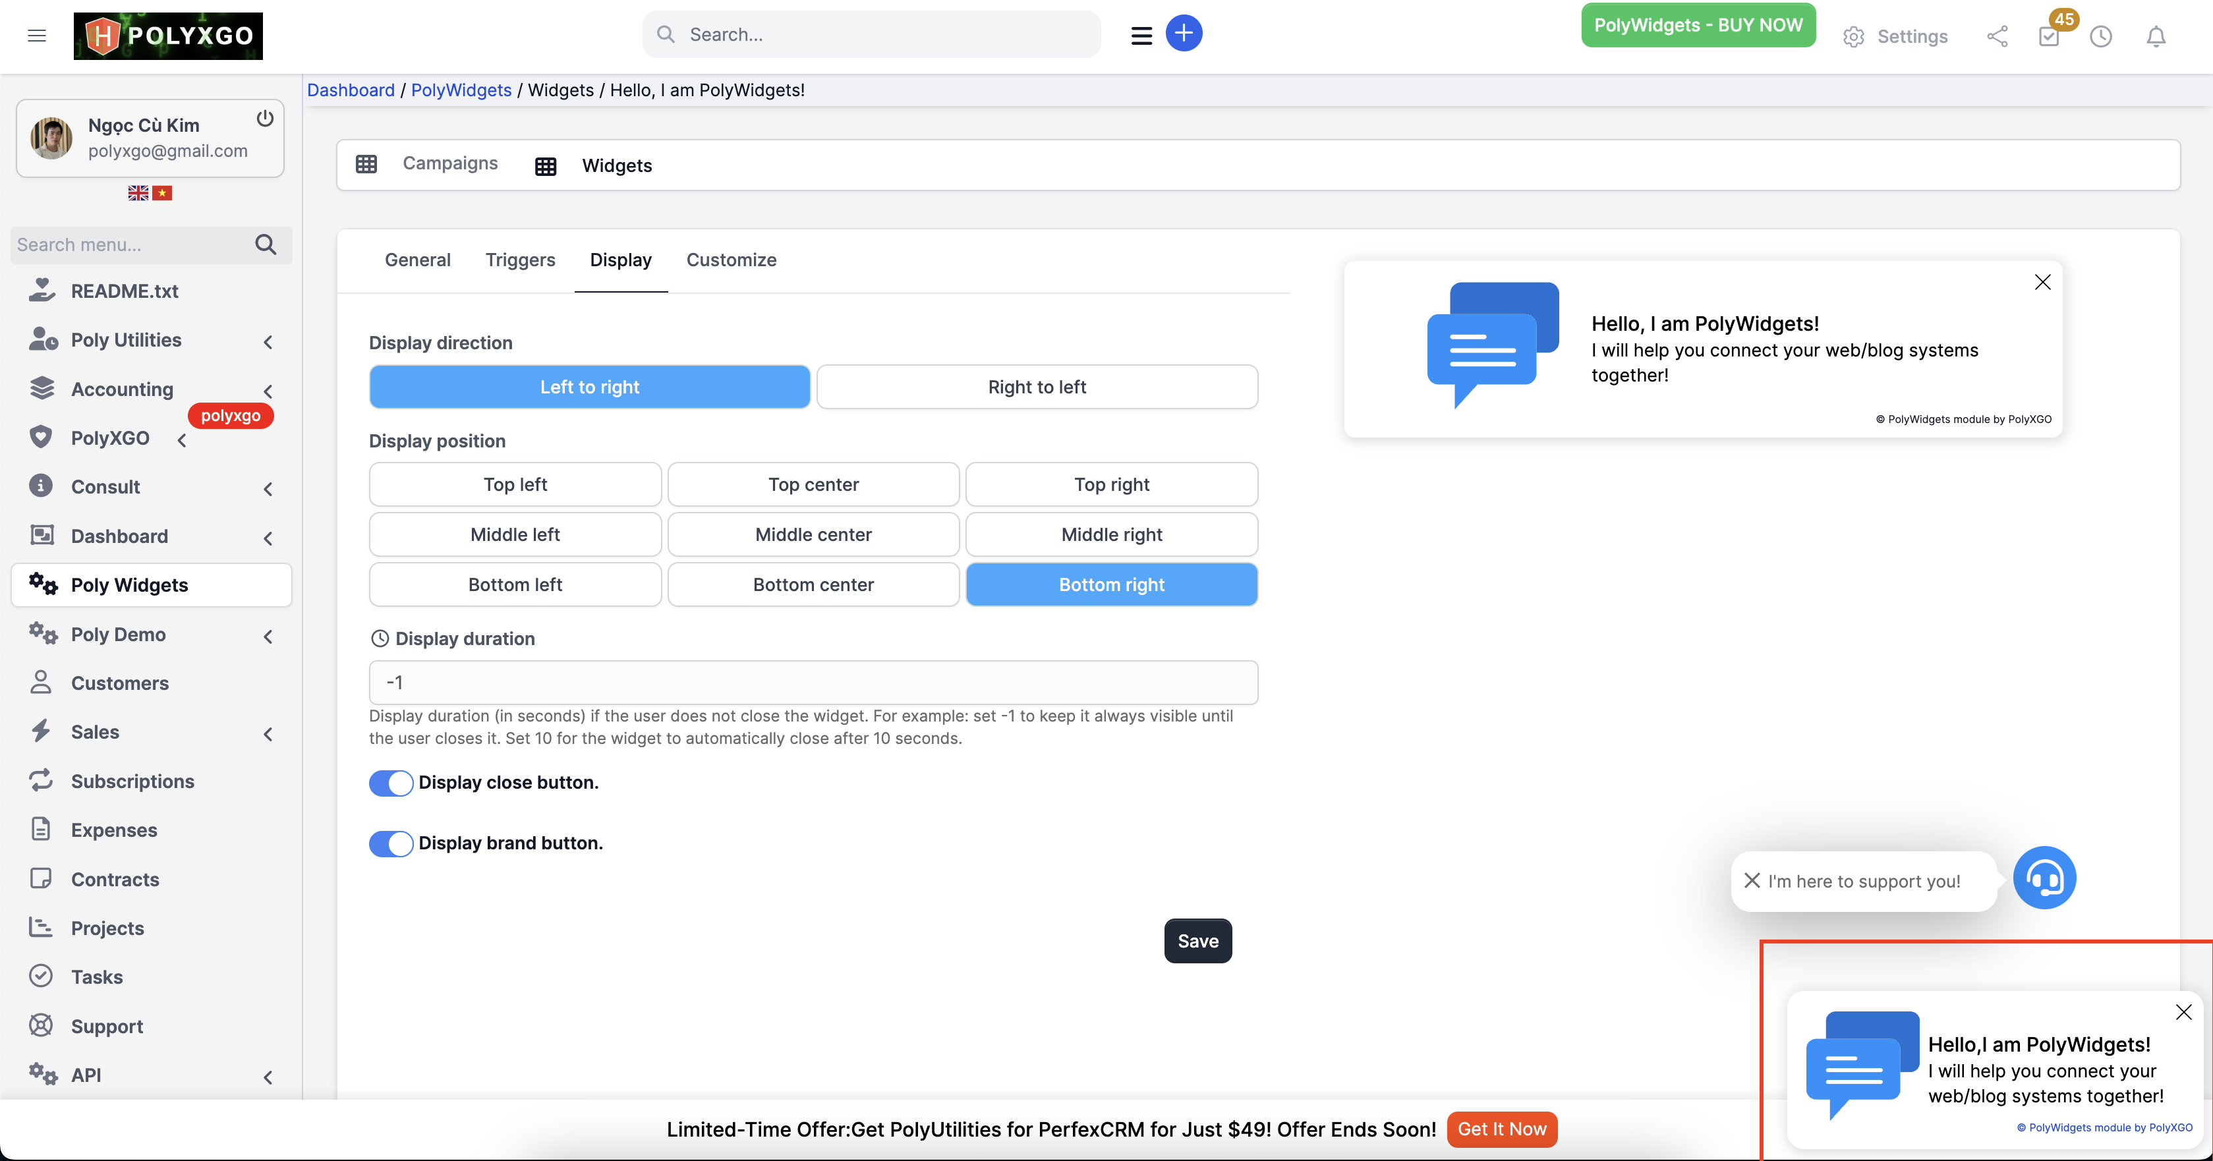Image resolution: width=2213 pixels, height=1161 pixels.
Task: Open the share icon in header
Action: click(1997, 36)
